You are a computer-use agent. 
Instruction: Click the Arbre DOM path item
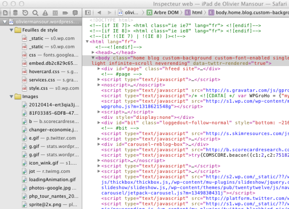163,12
